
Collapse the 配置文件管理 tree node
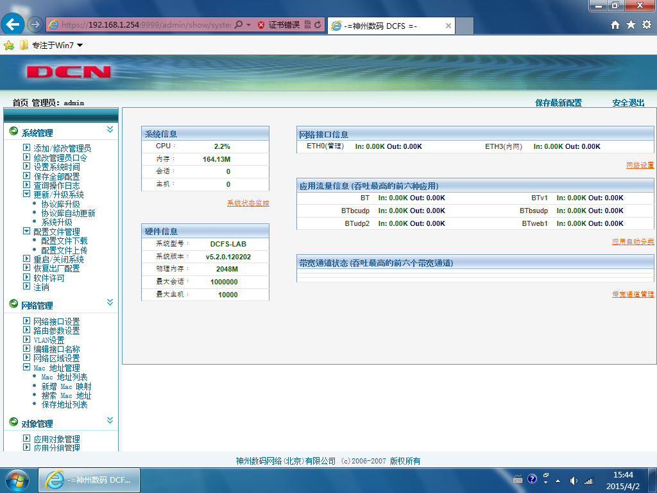tap(26, 230)
